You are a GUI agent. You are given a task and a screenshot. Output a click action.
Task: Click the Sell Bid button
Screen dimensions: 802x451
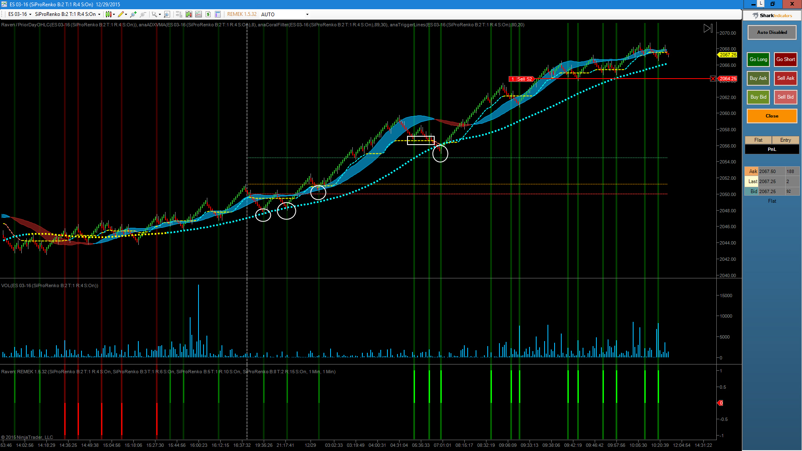point(786,97)
